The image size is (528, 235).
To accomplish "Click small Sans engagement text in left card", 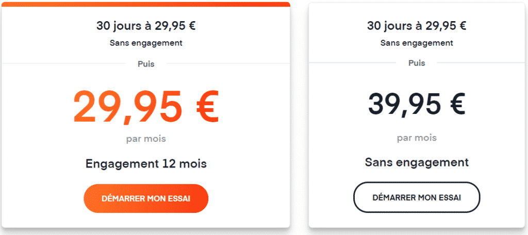I will pos(146,43).
